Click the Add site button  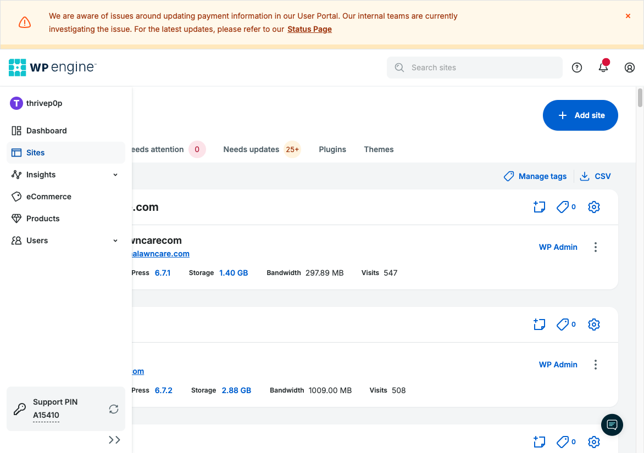(x=580, y=115)
